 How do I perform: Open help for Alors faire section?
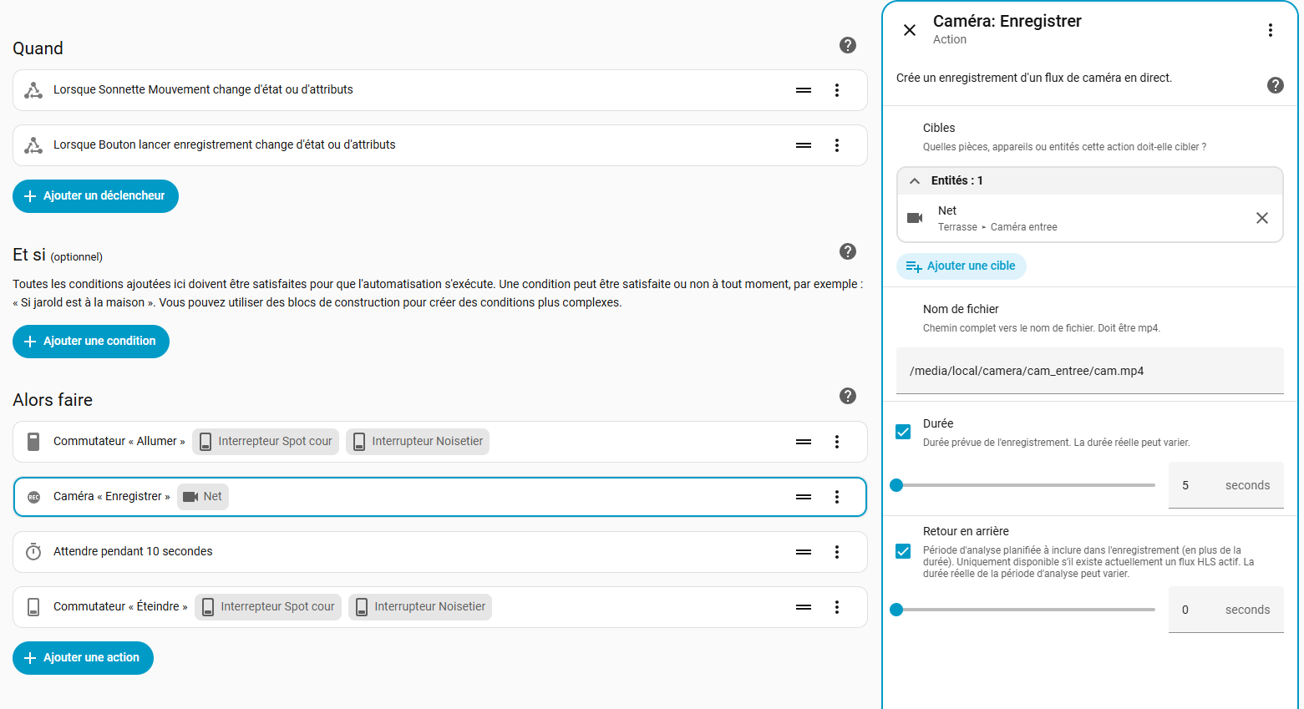coord(847,396)
